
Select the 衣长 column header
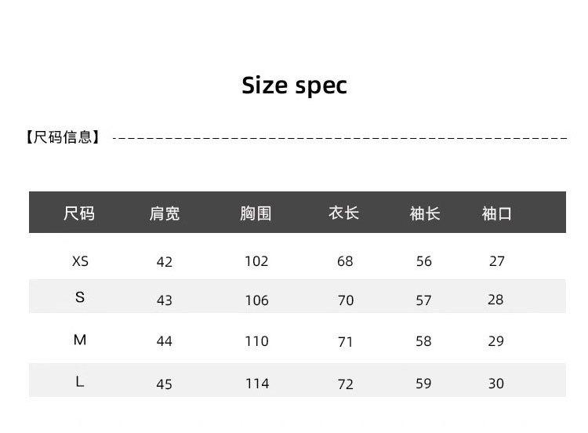[344, 213]
